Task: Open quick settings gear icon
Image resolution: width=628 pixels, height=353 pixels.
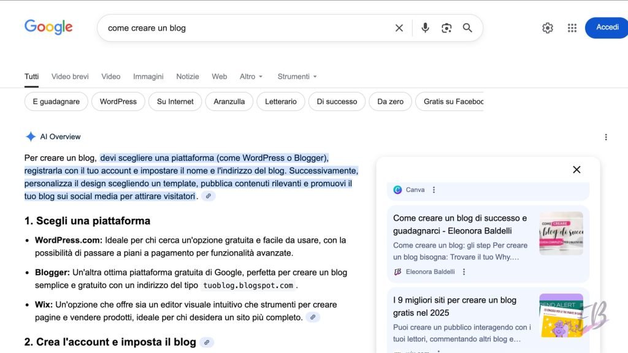Action: [548, 28]
